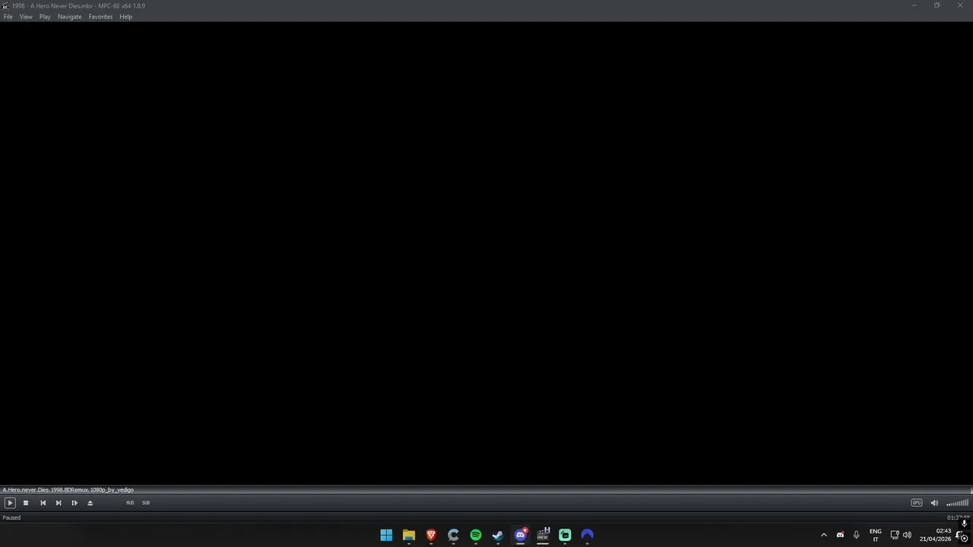Start playback with the Play button
973x547 pixels.
10,503
